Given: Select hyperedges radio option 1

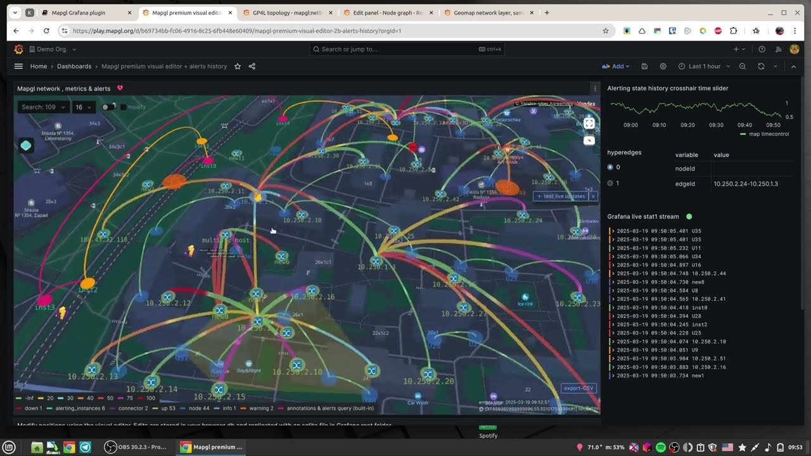Looking at the screenshot, I should pos(610,183).
